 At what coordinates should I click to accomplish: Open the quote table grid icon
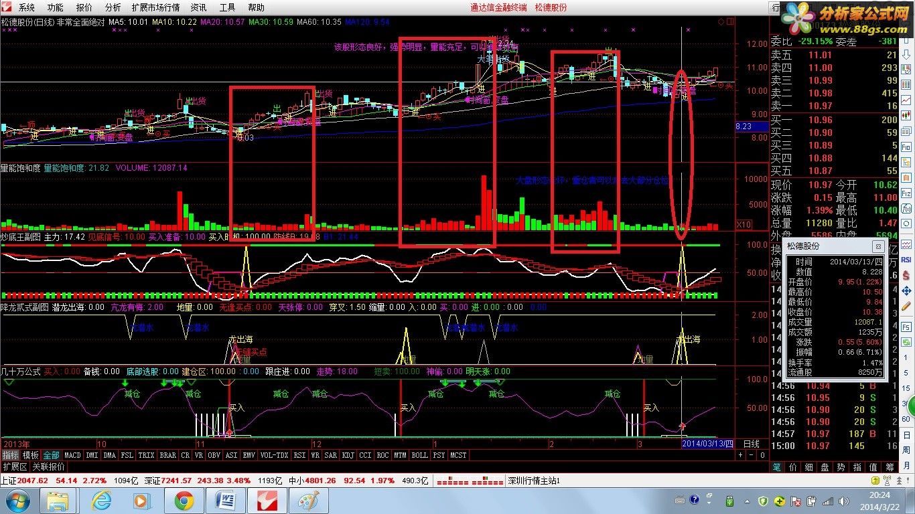pyautogui.click(x=906, y=84)
